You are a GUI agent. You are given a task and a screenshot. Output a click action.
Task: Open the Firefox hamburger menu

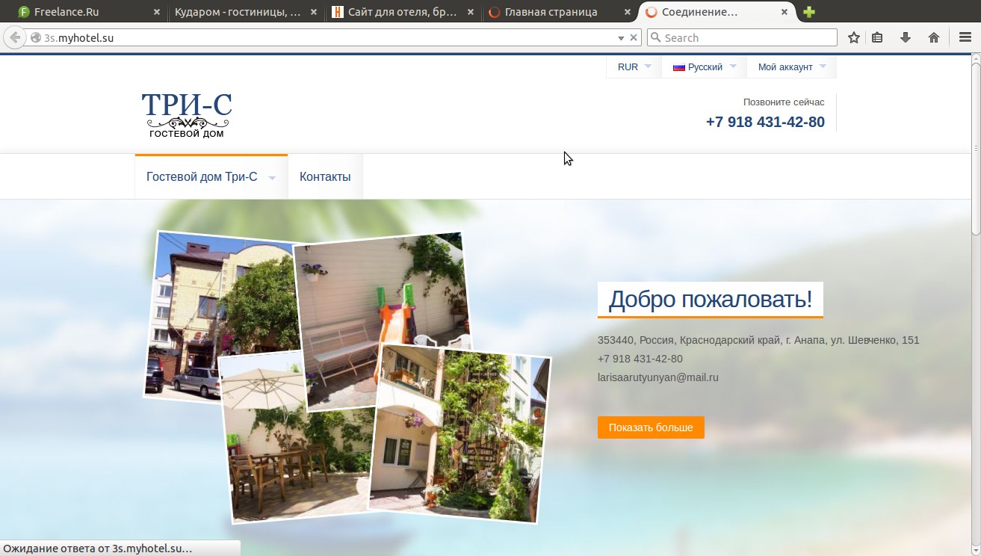coord(965,37)
